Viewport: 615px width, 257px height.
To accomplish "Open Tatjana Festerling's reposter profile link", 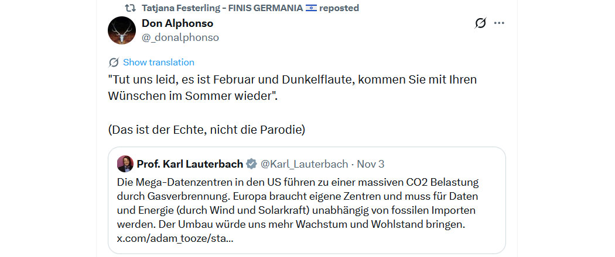I will [x=221, y=8].
